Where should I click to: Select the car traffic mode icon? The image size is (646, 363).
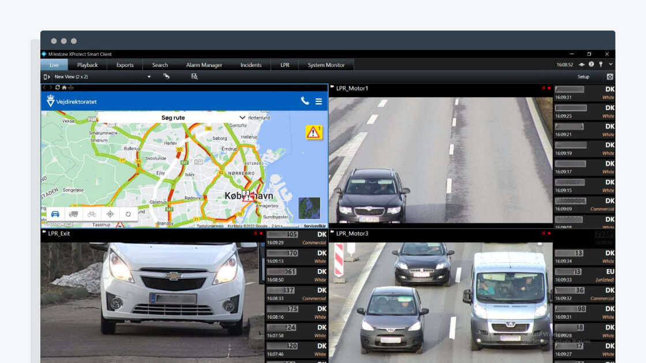pos(55,214)
